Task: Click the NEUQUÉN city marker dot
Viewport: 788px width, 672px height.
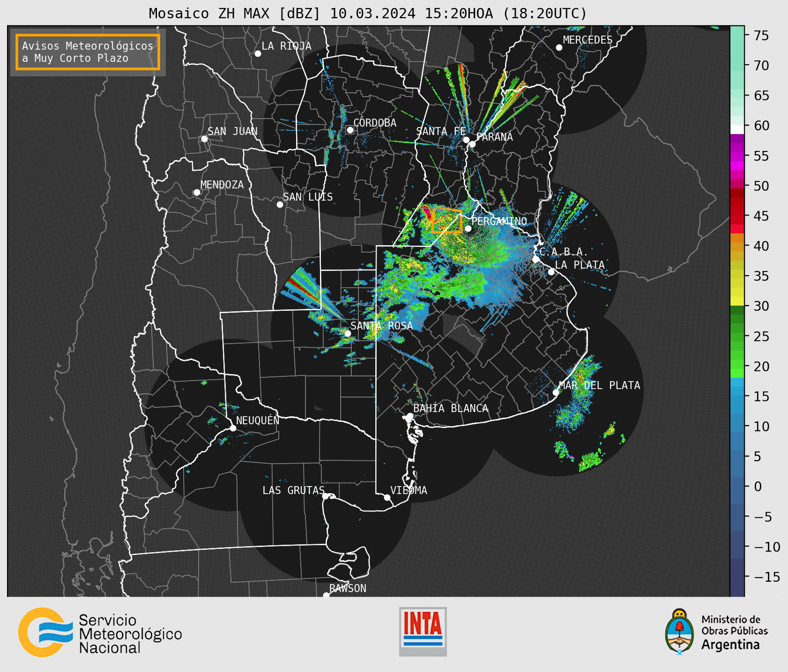Action: point(233,428)
